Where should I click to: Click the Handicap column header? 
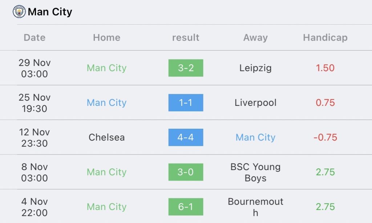coord(325,38)
